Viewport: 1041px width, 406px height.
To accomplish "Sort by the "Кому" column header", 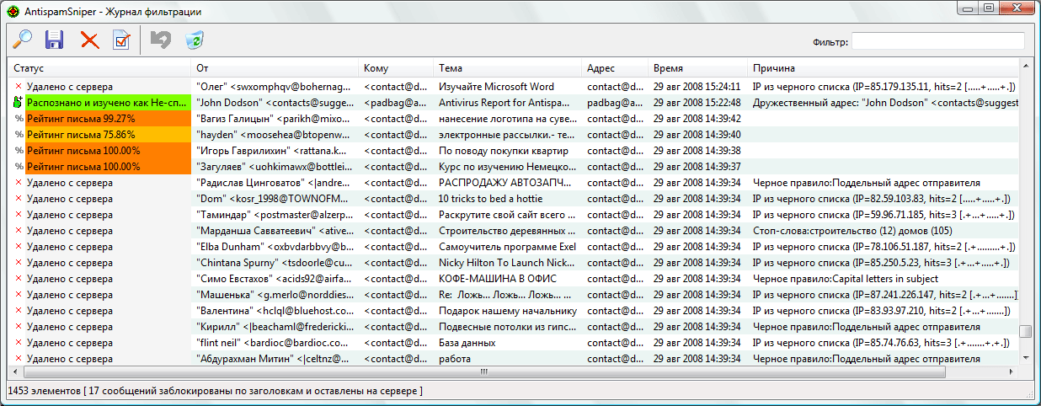I will tap(397, 67).
